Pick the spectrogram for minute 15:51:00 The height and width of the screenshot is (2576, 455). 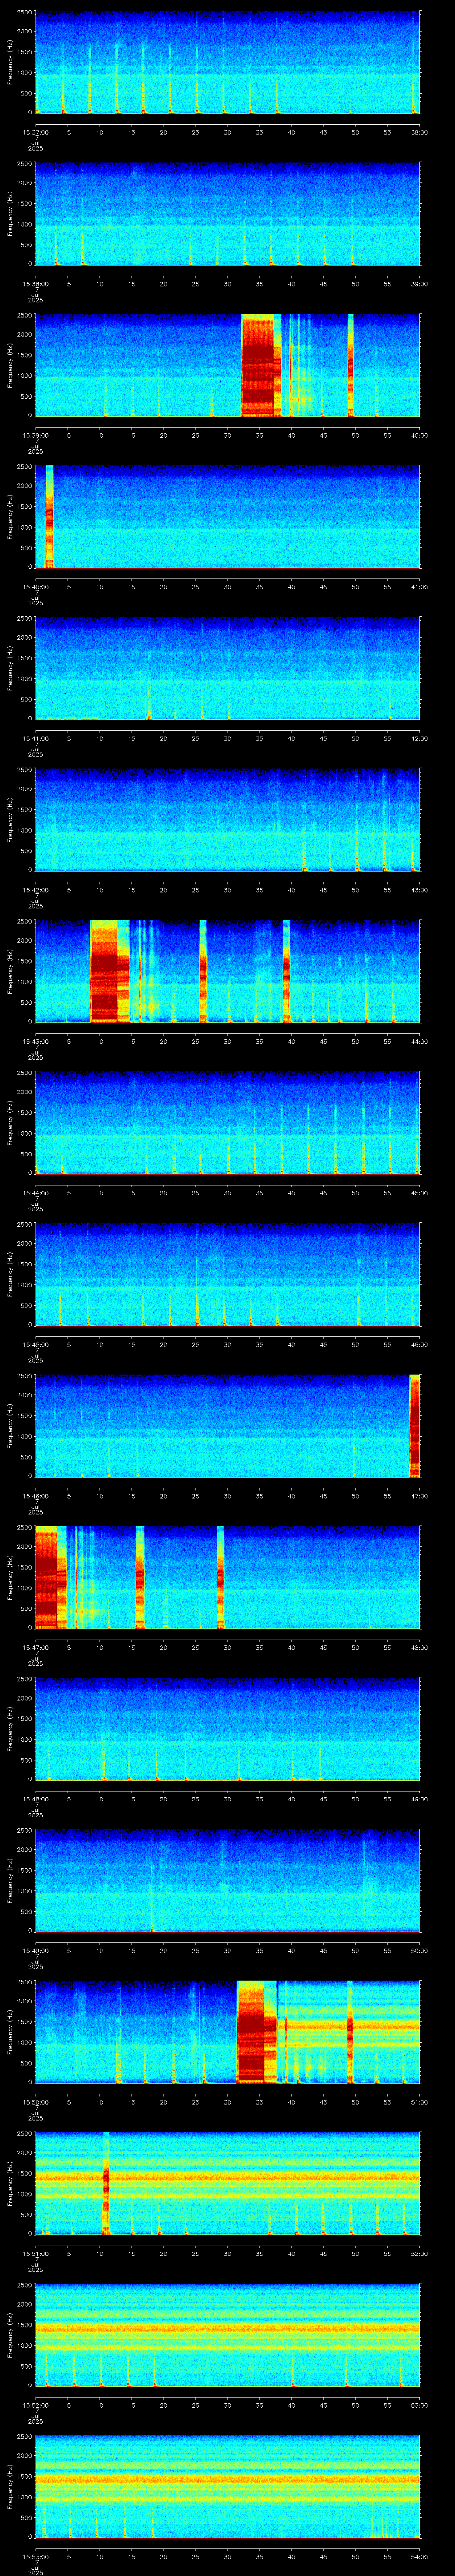227,2183
